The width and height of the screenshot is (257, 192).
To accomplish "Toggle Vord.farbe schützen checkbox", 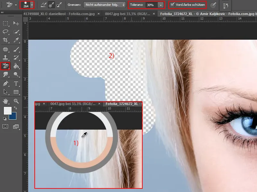I will [x=172, y=5].
